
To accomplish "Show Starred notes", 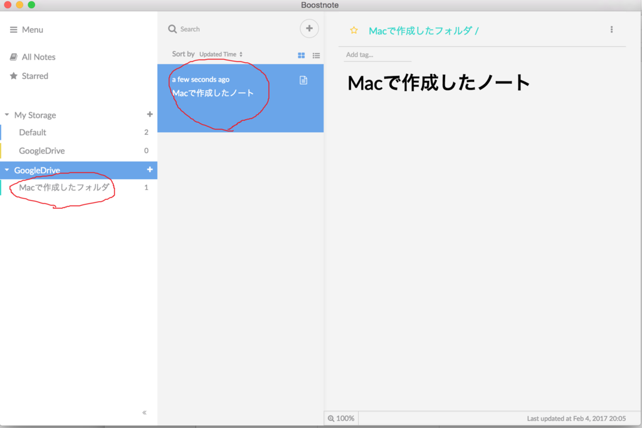I will [29, 76].
